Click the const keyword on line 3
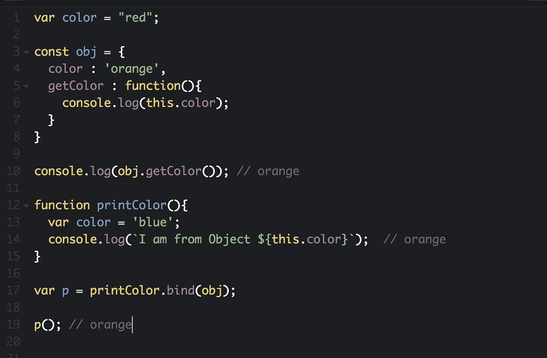Screen dimensions: 547x358 tap(51, 51)
